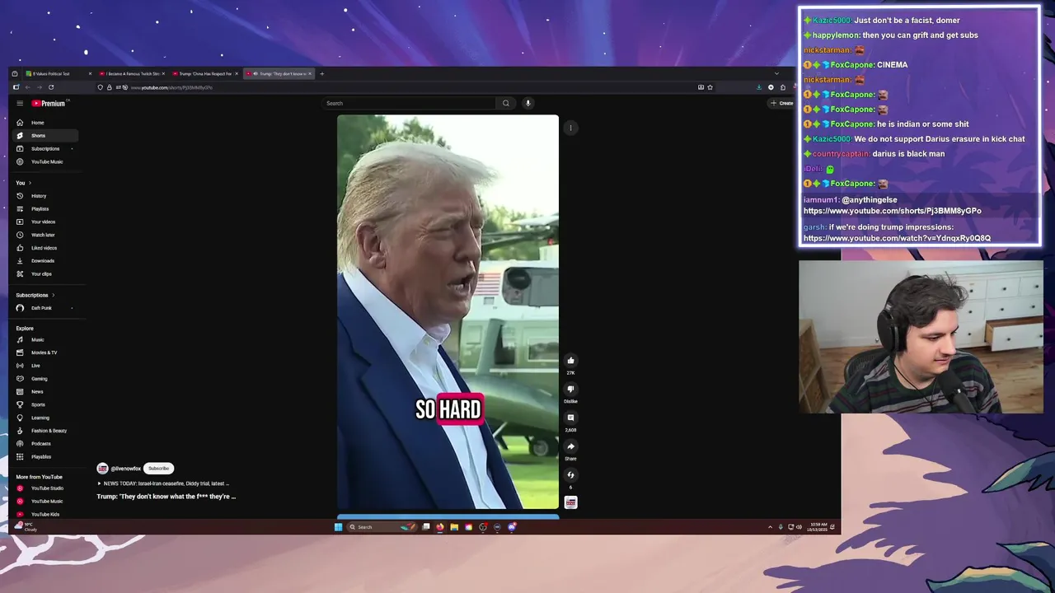Open the Short's remix button
1055x593 pixels.
coord(570,475)
